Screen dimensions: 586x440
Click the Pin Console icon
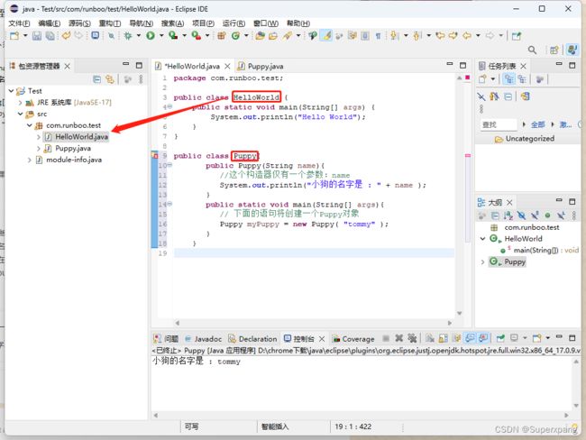click(500, 338)
